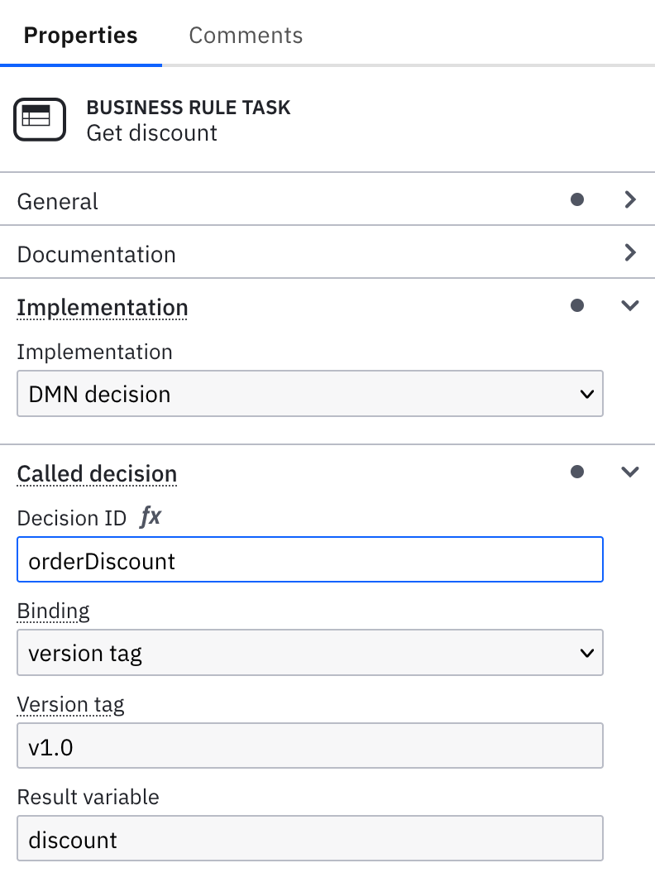Click the Version tag field showing v1.0
This screenshot has height=887, width=655.
coord(310,746)
